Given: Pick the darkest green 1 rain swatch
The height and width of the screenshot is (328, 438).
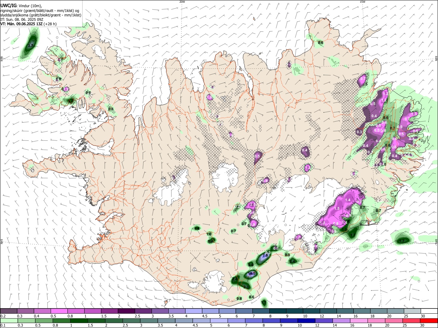Looking at the screenshot, I should (79, 320).
